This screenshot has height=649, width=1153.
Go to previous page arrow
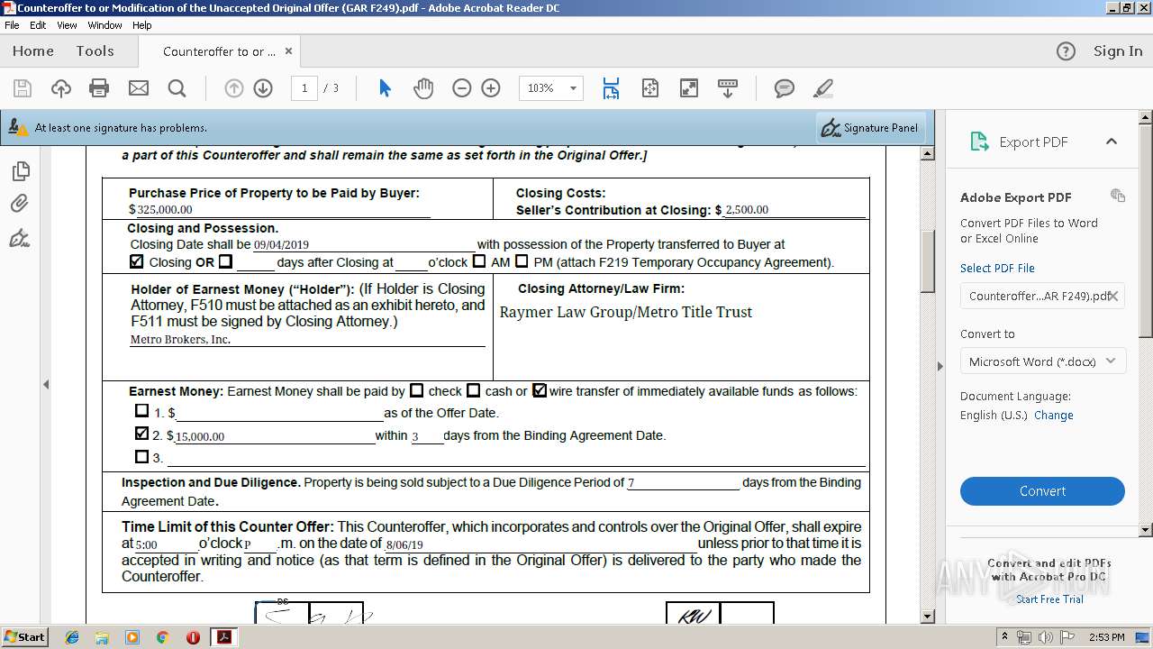[234, 88]
